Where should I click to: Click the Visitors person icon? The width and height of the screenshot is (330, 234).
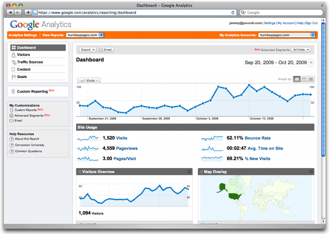[x=14, y=55]
